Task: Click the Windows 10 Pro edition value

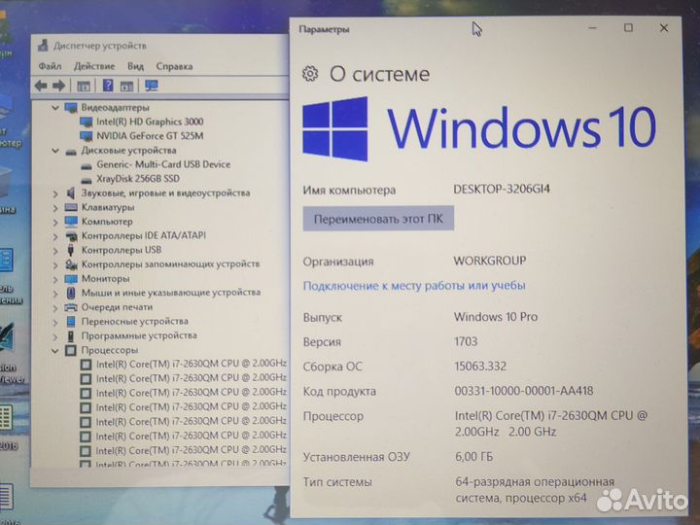Action: [x=496, y=317]
